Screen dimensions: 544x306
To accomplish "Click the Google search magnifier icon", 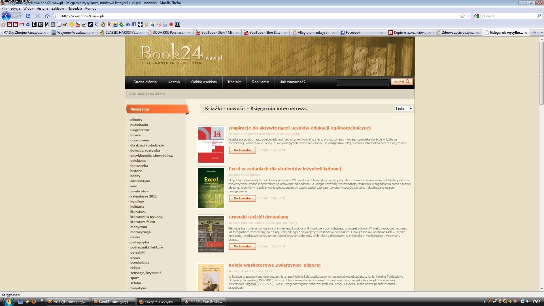I will pos(539,16).
